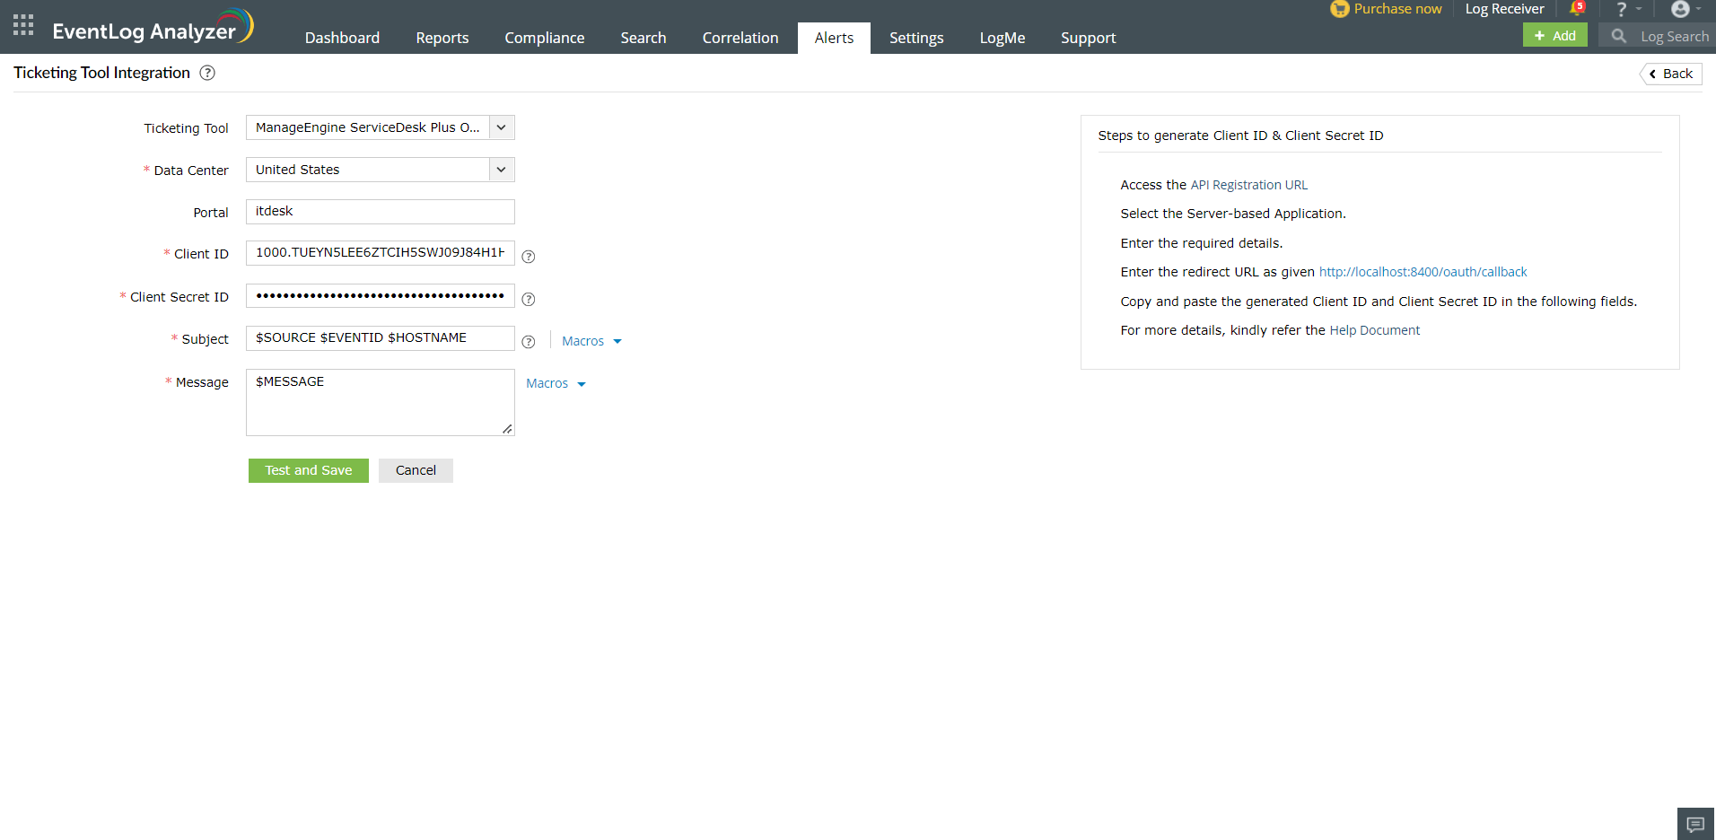Expand the Macros menu beside Subject
Viewport: 1716px width, 840px height.
[591, 341]
